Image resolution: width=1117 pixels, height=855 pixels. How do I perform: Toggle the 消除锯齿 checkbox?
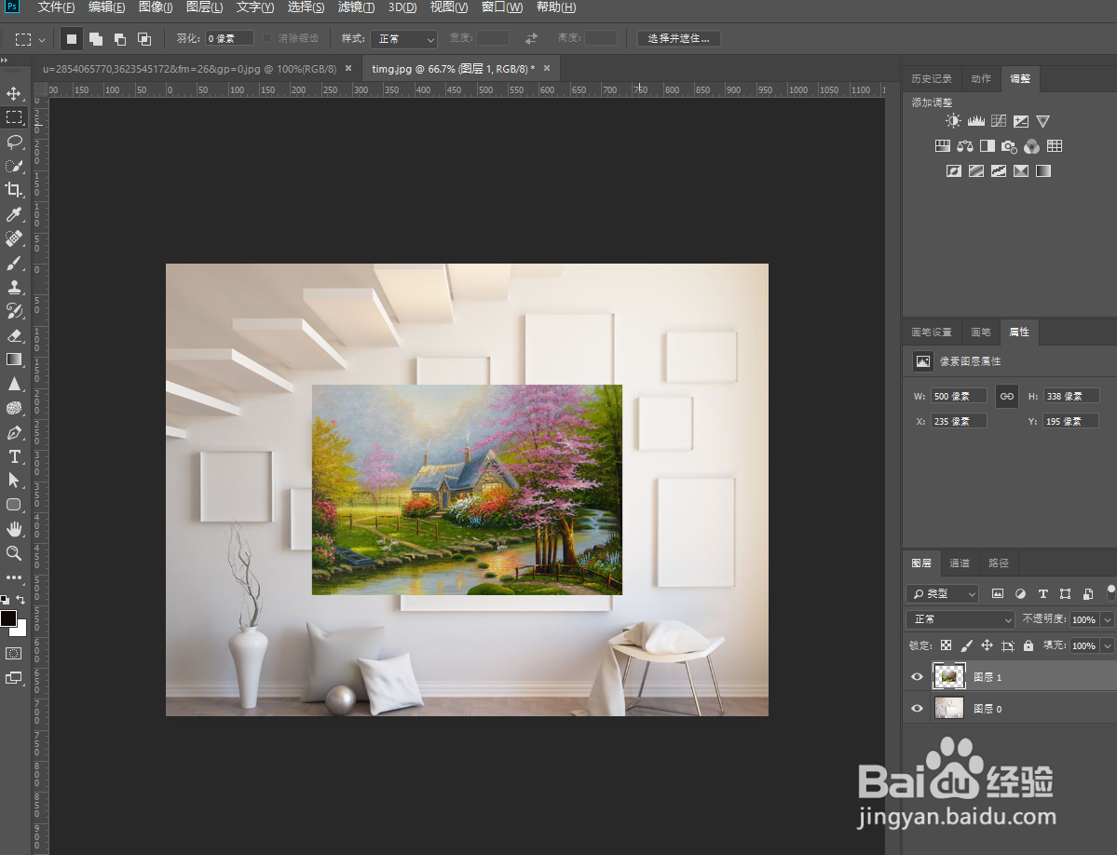pyautogui.click(x=267, y=38)
